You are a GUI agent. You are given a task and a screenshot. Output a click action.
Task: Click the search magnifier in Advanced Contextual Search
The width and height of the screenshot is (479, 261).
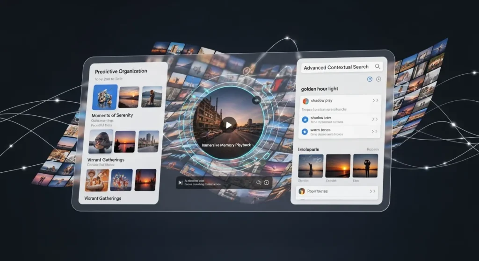point(377,67)
